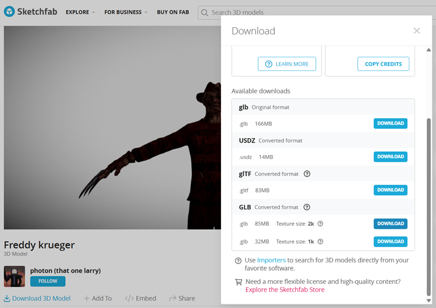The width and height of the screenshot is (436, 308).
Task: Close the Download dialog
Action: tap(416, 31)
